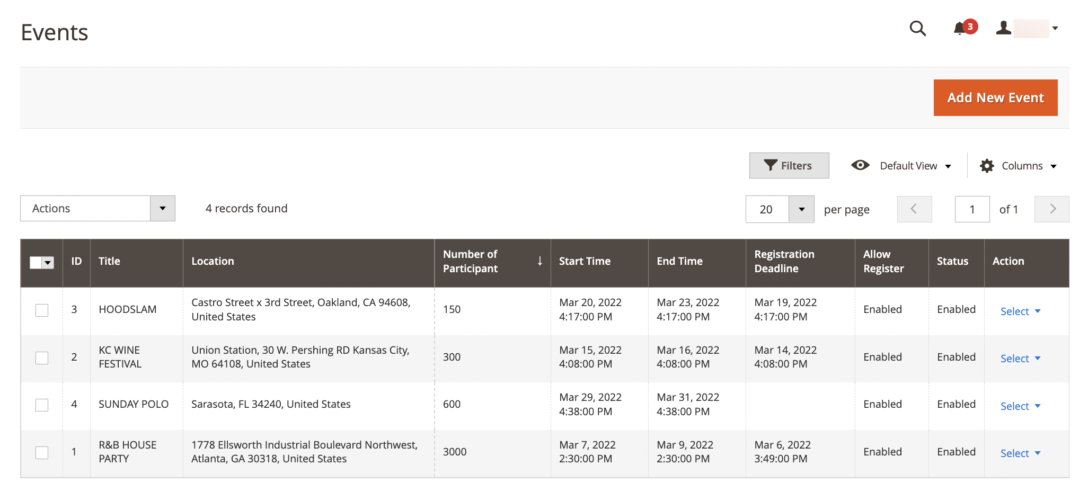Click previous page arrow in pagination
Screen dimensions: 1079x501
(914, 209)
